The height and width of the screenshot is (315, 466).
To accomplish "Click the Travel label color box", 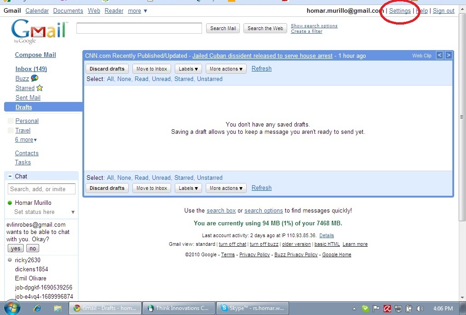I will pos(10,130).
